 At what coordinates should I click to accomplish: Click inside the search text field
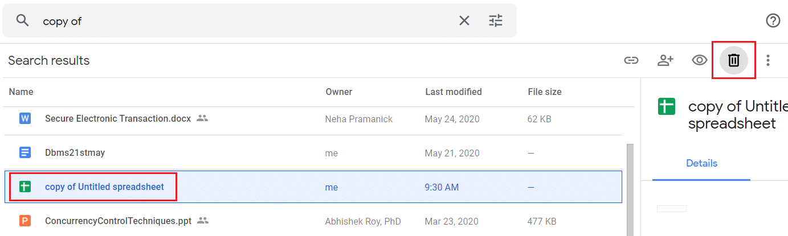245,21
